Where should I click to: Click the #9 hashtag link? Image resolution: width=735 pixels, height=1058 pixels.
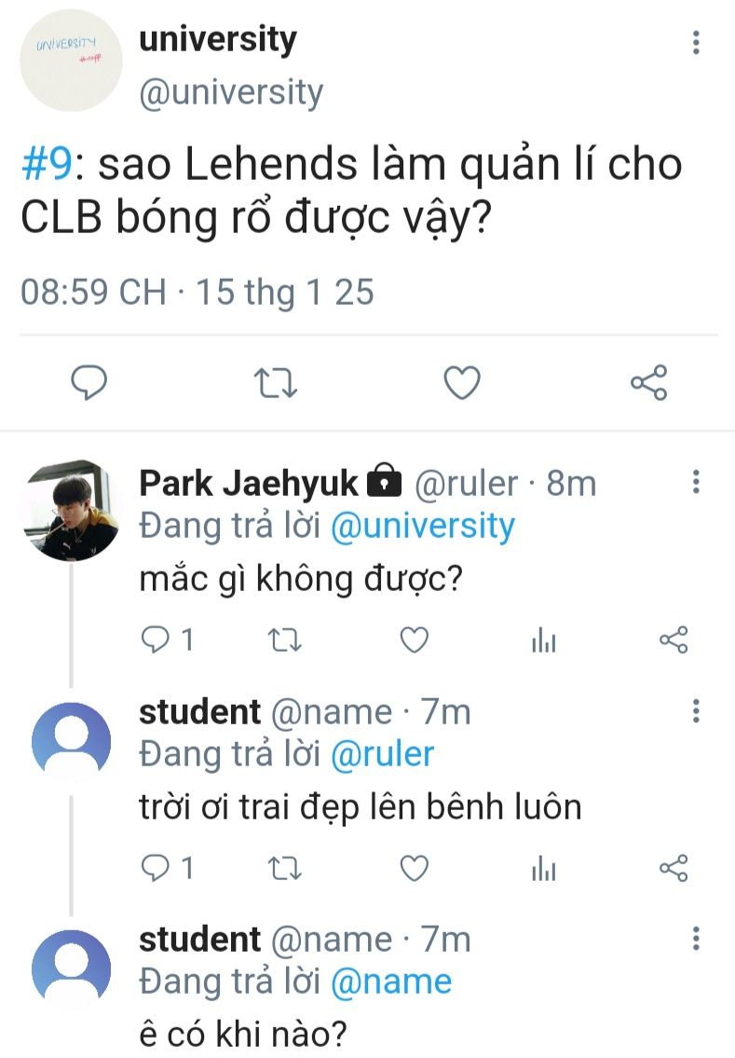coord(47,166)
